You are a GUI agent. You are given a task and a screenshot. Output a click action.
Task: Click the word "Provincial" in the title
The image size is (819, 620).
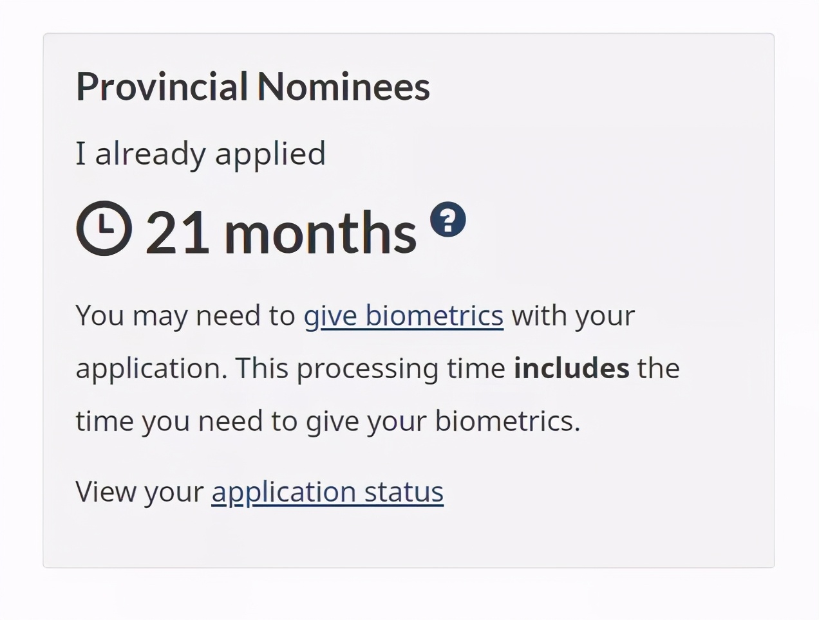162,86
